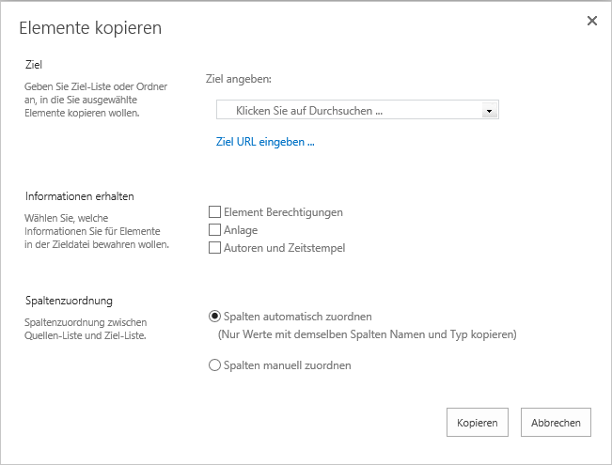Screen dimensions: 612x465
Task: Click the 'Ziel angeben:' field label
Action: coord(238,79)
